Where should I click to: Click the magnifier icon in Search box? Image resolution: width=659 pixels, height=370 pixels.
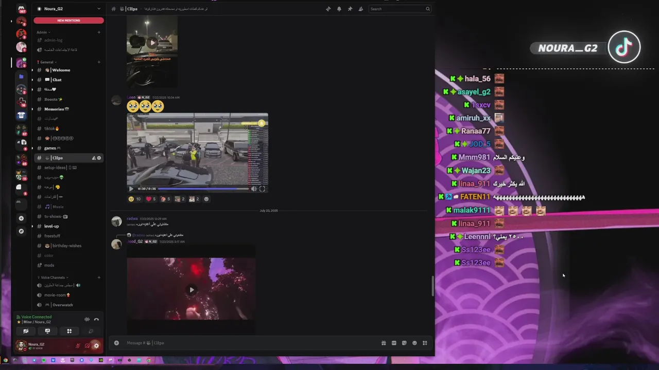click(427, 9)
